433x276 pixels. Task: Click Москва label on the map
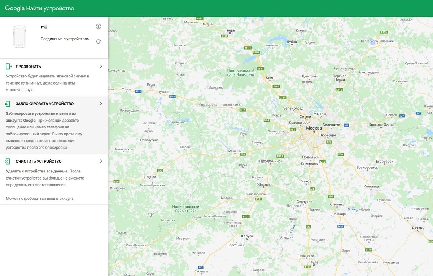click(314, 128)
